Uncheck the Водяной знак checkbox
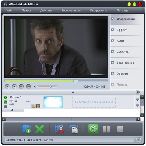Image resolution: width=146 pixels, height=146 pixels. pyautogui.click(x=113, y=63)
